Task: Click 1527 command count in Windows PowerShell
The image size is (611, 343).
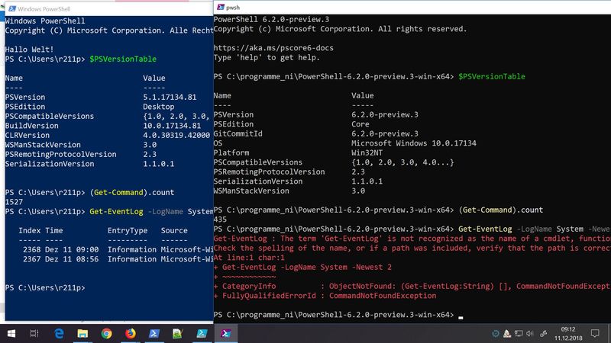Action: (14, 202)
